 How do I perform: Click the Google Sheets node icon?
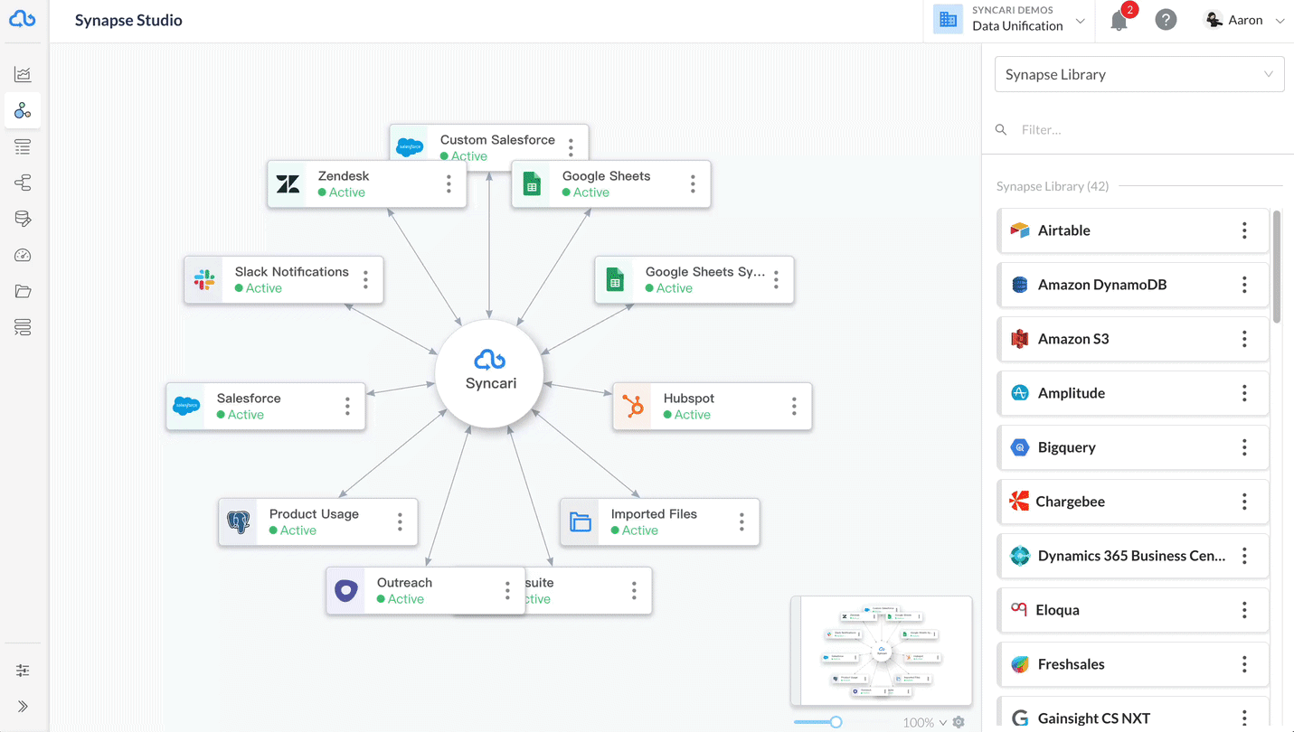(532, 184)
